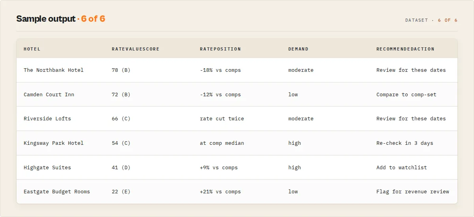Click the +21% vs comps value
Image resolution: width=474 pixels, height=217 pixels.
(x=220, y=192)
